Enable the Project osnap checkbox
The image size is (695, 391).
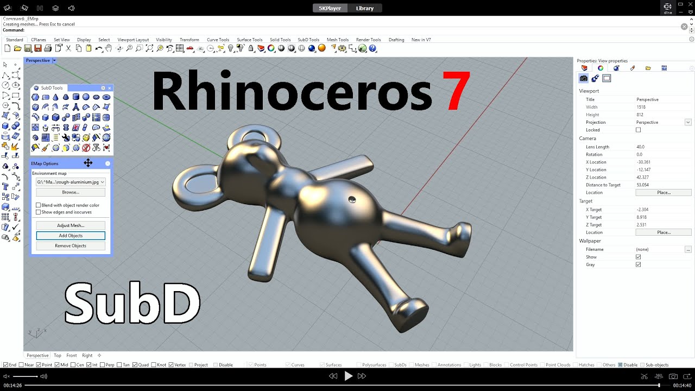tap(191, 365)
